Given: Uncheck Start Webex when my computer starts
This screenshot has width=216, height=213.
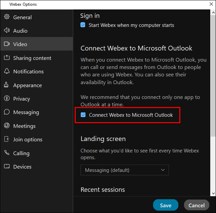Looking at the screenshot, I should [x=83, y=25].
